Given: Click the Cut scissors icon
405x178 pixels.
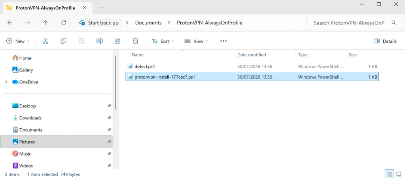Looking at the screenshot, I should [x=45, y=41].
